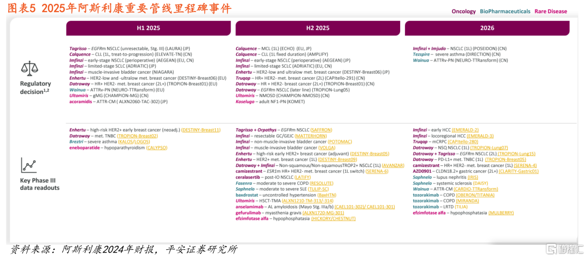The image size is (587, 258).
Task: Open the OBERON/TITANIA COPD link
Action: 474,195
